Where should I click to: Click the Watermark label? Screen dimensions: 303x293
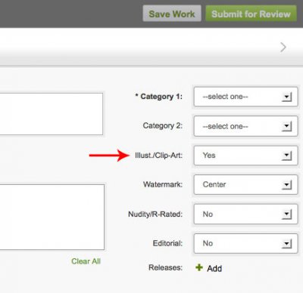163,184
